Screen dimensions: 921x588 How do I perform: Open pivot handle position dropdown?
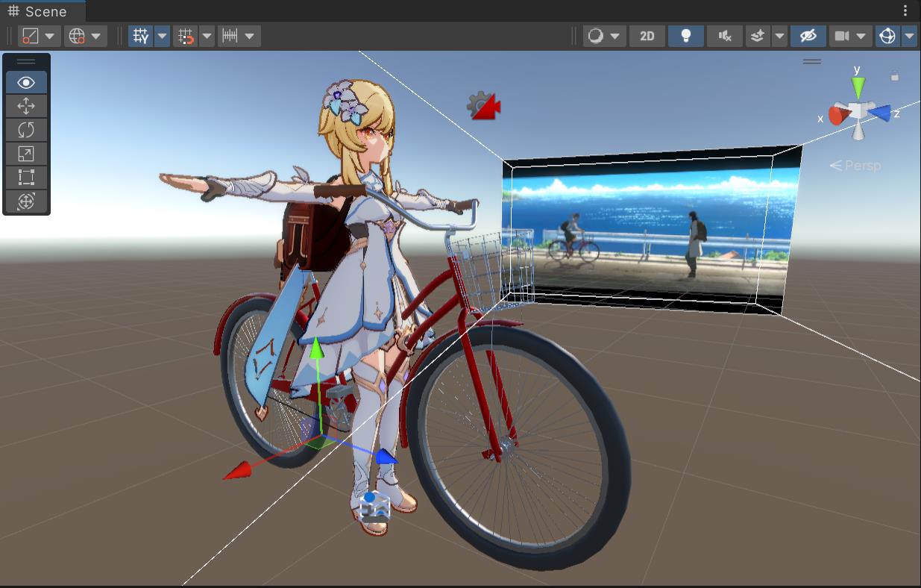39,36
